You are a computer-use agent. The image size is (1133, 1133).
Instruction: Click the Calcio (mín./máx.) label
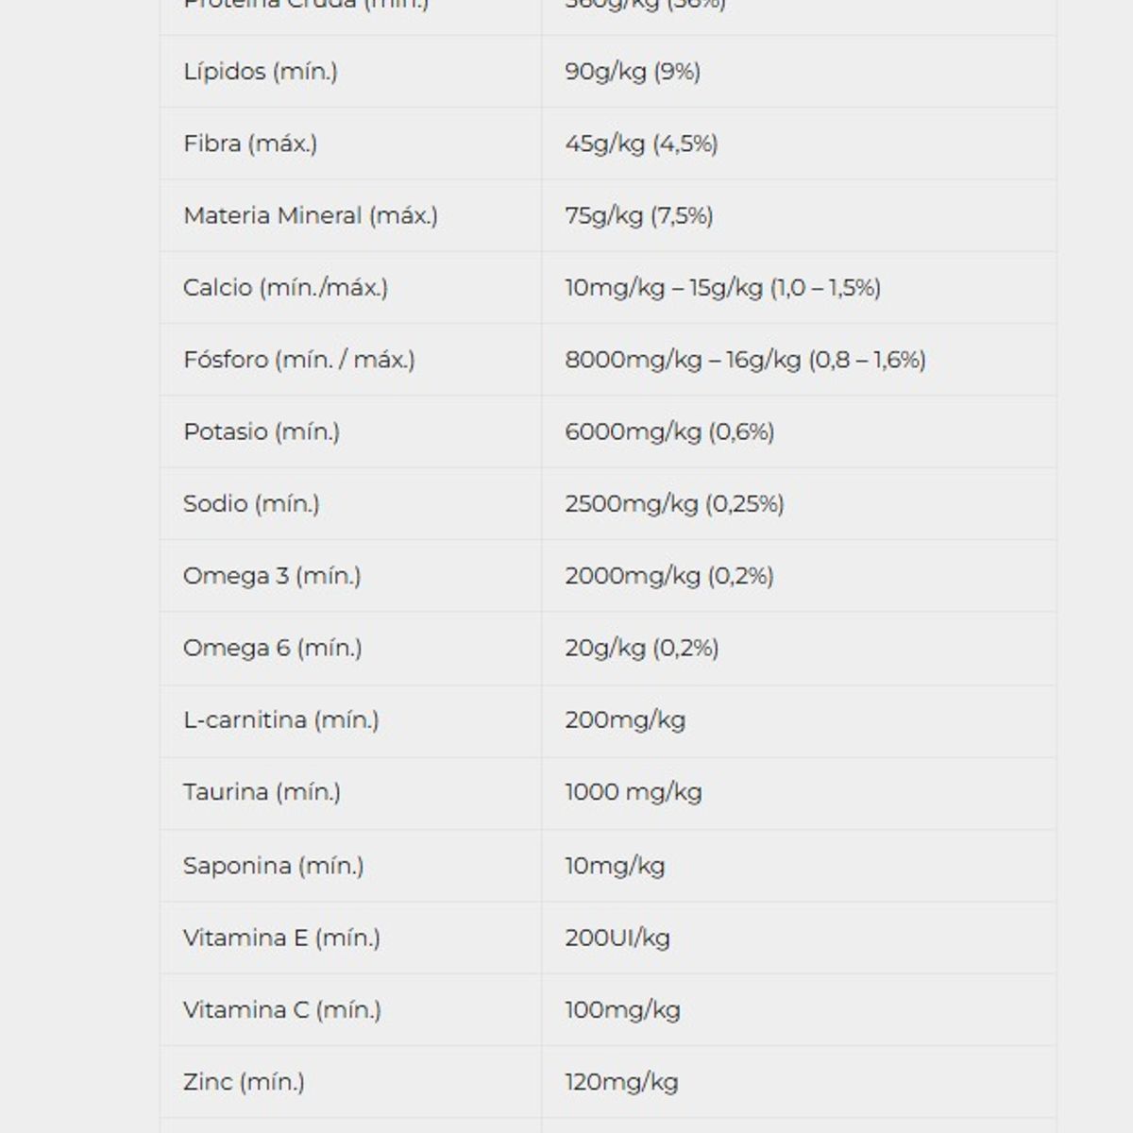(x=285, y=287)
